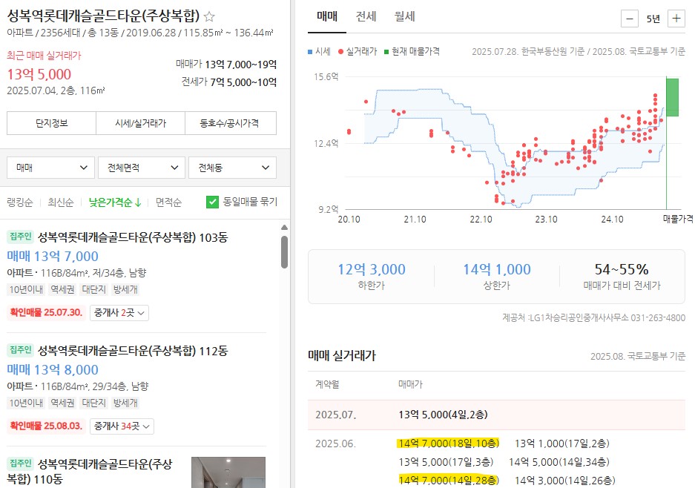Click highlighted 14억 7,000(14일,28층) entry
Screen dimensions: 695x488
click(449, 481)
